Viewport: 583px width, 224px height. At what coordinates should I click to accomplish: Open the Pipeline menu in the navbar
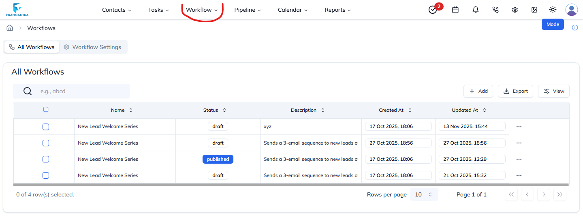click(248, 10)
